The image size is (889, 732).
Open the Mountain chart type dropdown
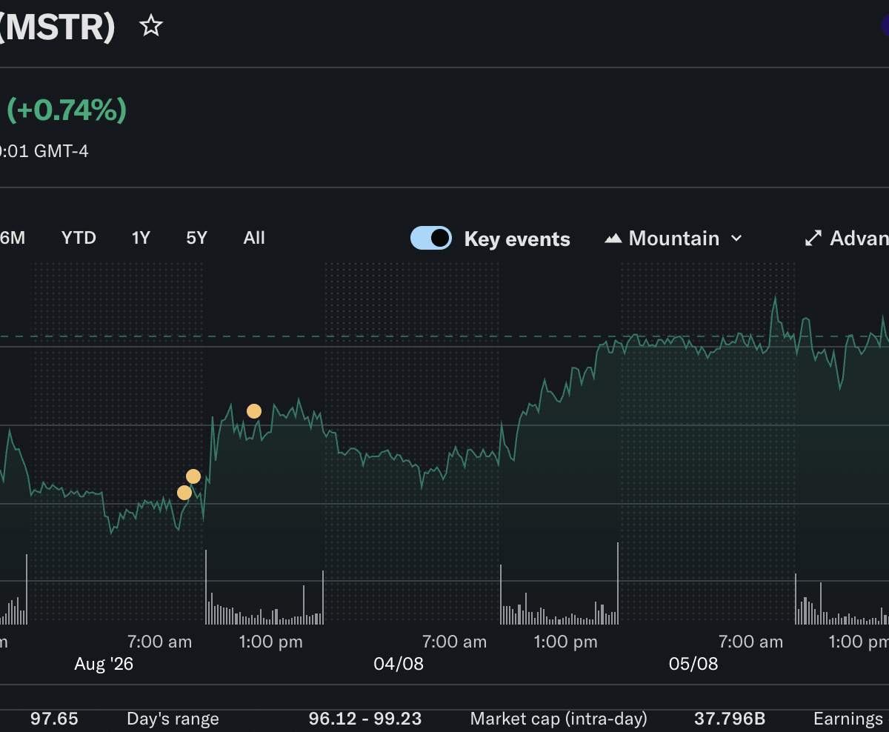click(x=673, y=239)
